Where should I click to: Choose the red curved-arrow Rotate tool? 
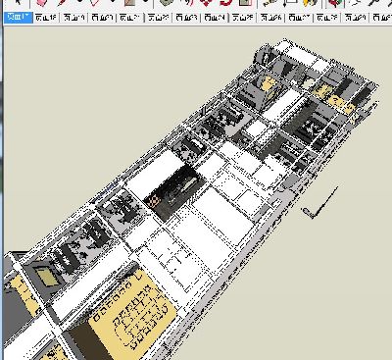pyautogui.click(x=225, y=3)
